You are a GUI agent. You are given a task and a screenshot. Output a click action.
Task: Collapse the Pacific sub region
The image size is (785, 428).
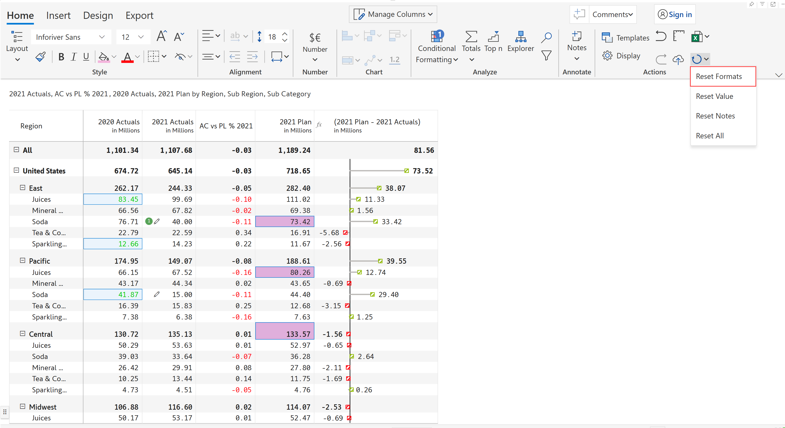pyautogui.click(x=23, y=260)
